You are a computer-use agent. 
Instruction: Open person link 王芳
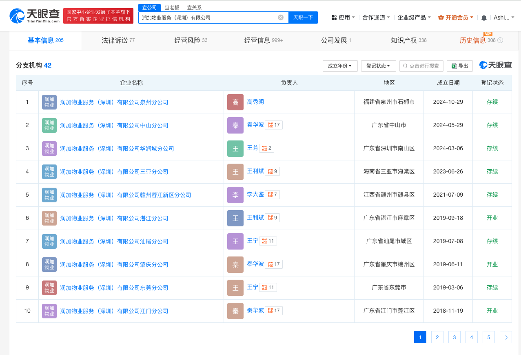[x=253, y=148]
